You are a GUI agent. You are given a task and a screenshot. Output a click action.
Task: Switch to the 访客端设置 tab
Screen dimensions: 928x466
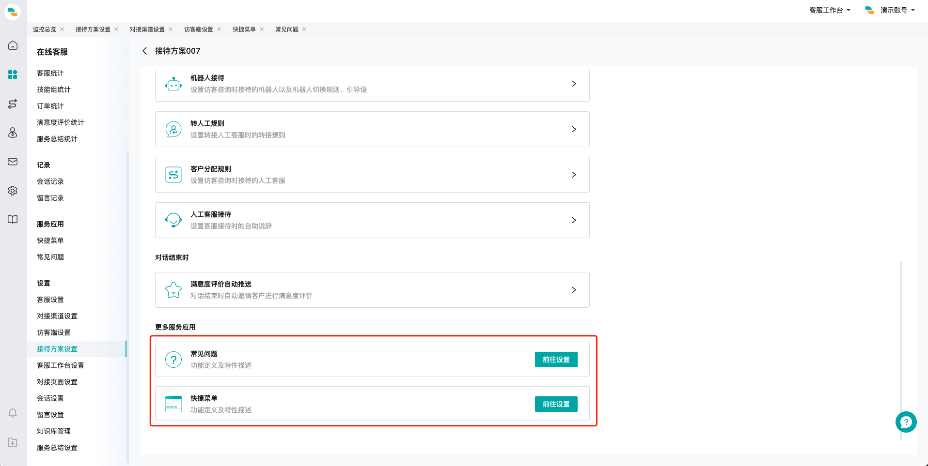(199, 29)
